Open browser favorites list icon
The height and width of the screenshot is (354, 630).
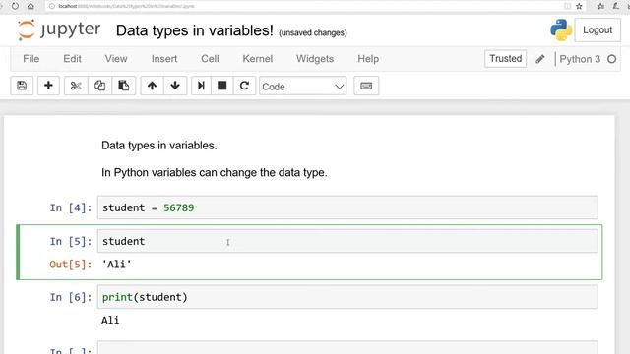click(x=600, y=6)
